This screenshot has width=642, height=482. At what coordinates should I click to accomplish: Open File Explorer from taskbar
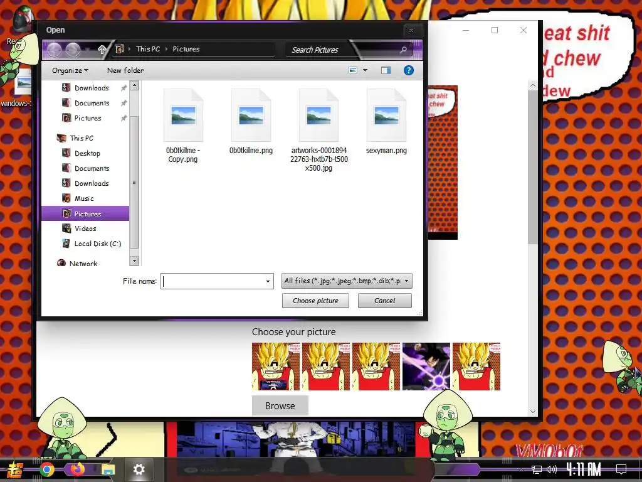point(108,469)
